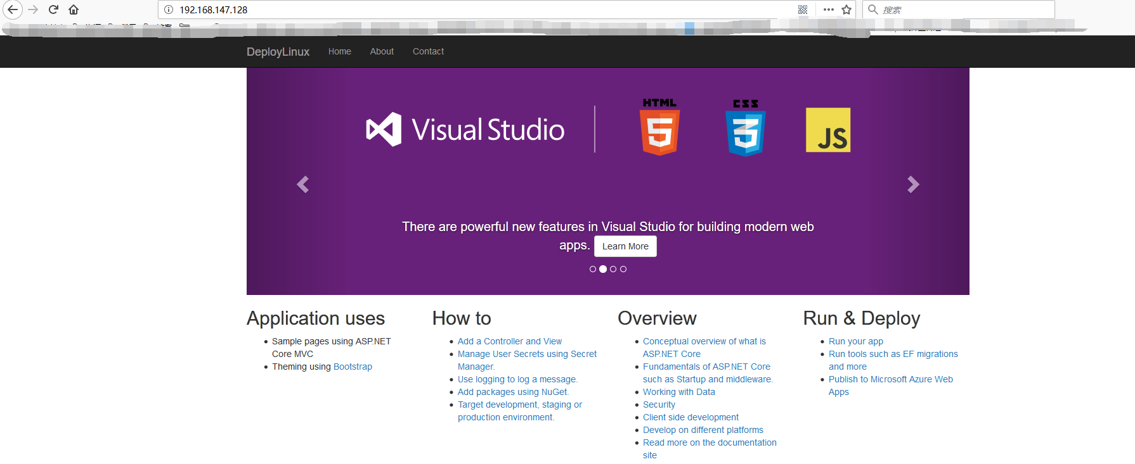The image size is (1135, 464).
Task: Bookmark this page with the star icon
Action: coord(846,9)
